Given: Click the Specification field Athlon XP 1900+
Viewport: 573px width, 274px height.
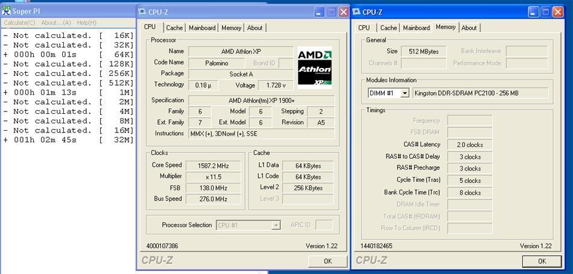Looking at the screenshot, I should (x=261, y=101).
